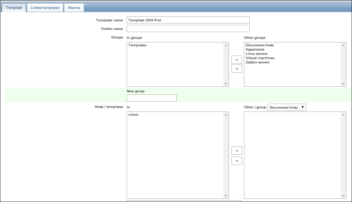This screenshot has width=352, height=202.
Task: Open the Other group dropdown
Action: point(287,107)
